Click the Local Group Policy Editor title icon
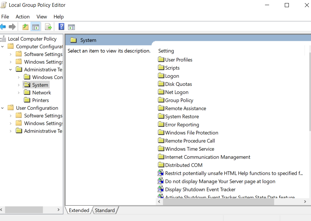Screen dimensions: 311x221 [x=3, y=5]
